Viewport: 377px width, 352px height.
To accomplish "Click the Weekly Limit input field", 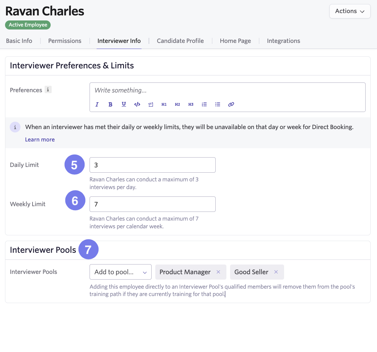I will [x=152, y=204].
